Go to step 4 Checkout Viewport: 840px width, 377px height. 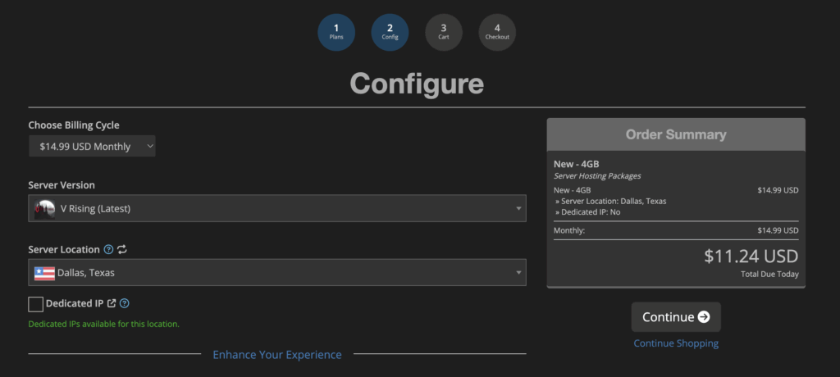(497, 32)
